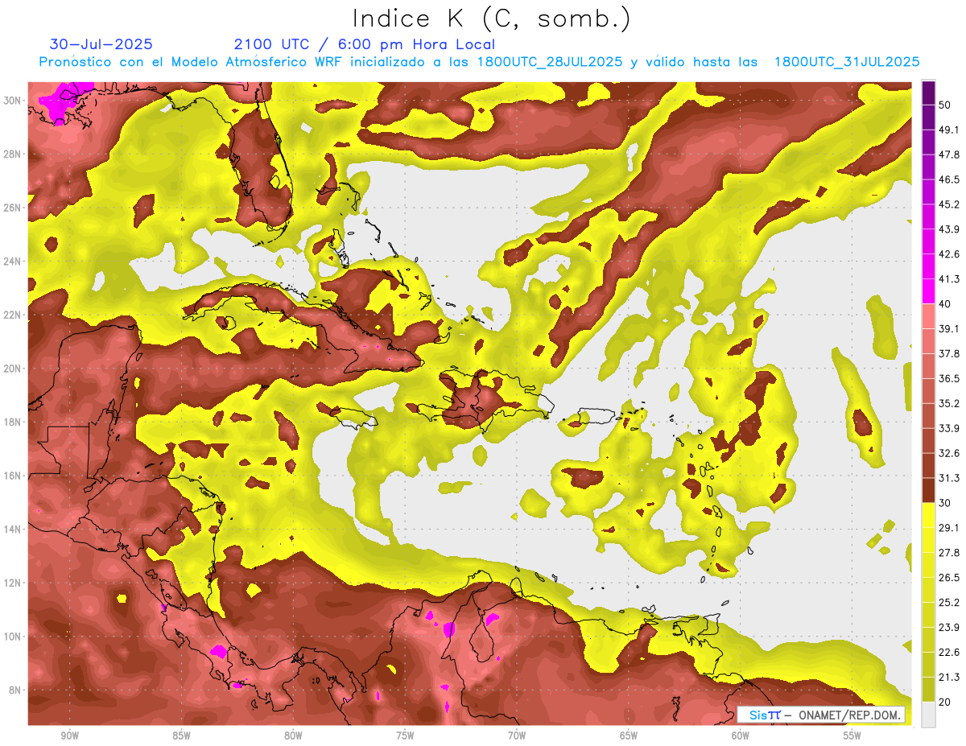Click the 12N latitude axis label
Image resolution: width=966 pixels, height=746 pixels.
14,583
